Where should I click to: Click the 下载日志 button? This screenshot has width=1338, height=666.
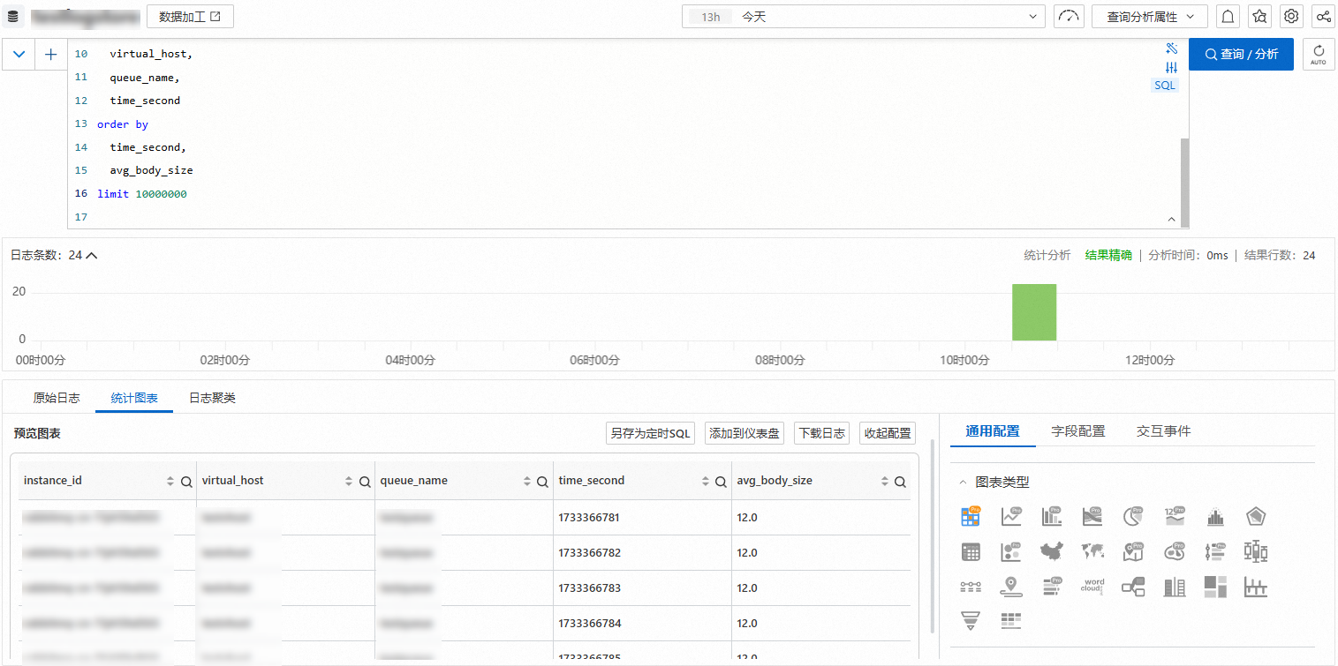point(821,433)
